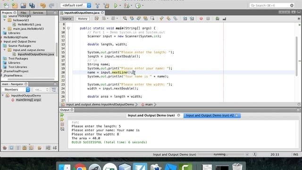Switch to History view button
Viewport: 302px width, 170px height.
[x=83, y=19]
